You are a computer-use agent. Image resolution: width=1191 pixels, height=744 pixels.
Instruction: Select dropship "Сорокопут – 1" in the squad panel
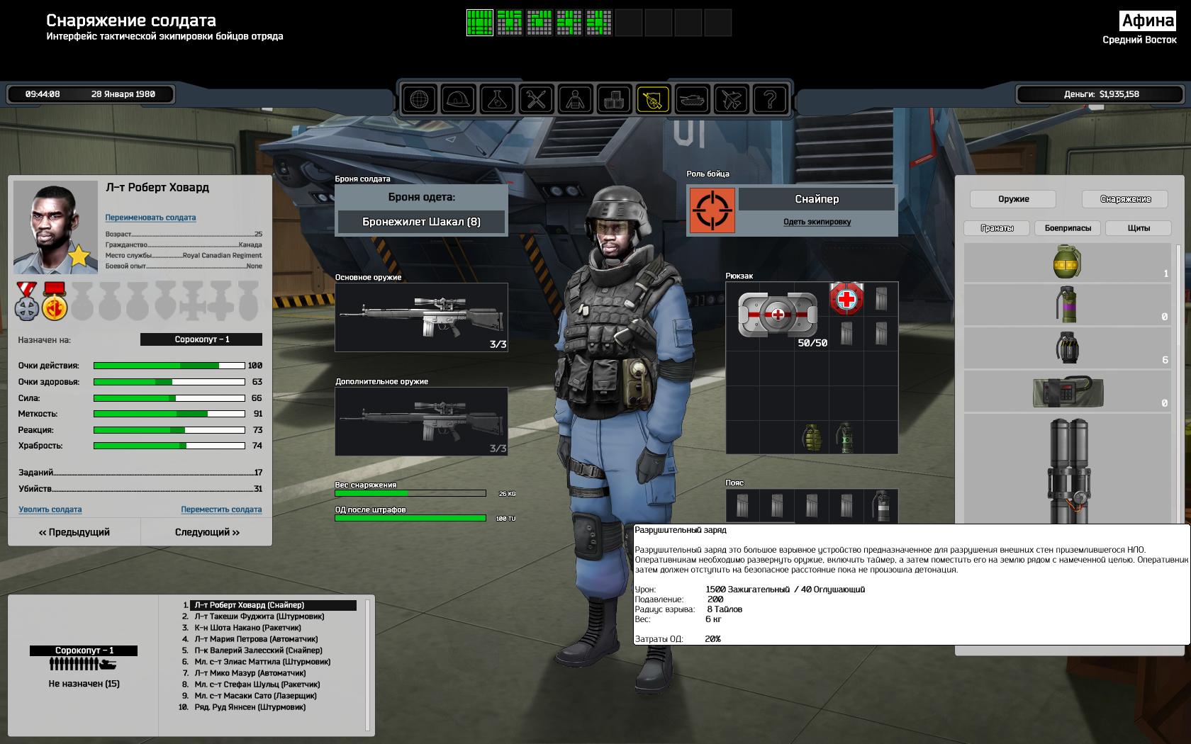[x=84, y=650]
